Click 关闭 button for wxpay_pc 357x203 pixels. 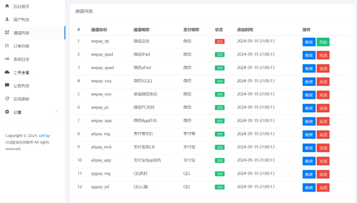(323, 108)
